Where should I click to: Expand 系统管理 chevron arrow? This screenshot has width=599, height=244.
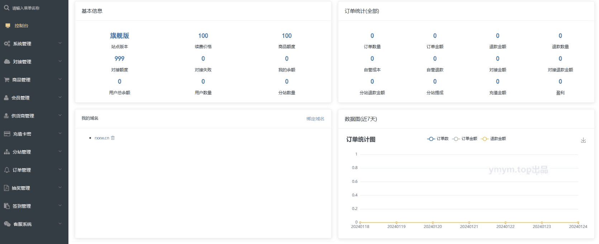pos(60,43)
